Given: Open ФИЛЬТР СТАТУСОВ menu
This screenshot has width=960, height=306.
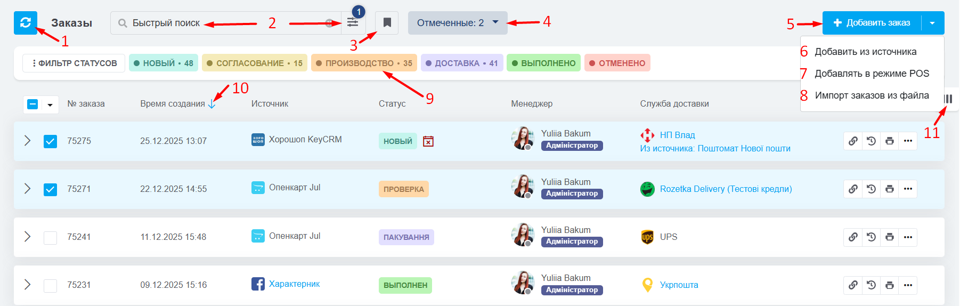Looking at the screenshot, I should click(x=74, y=63).
